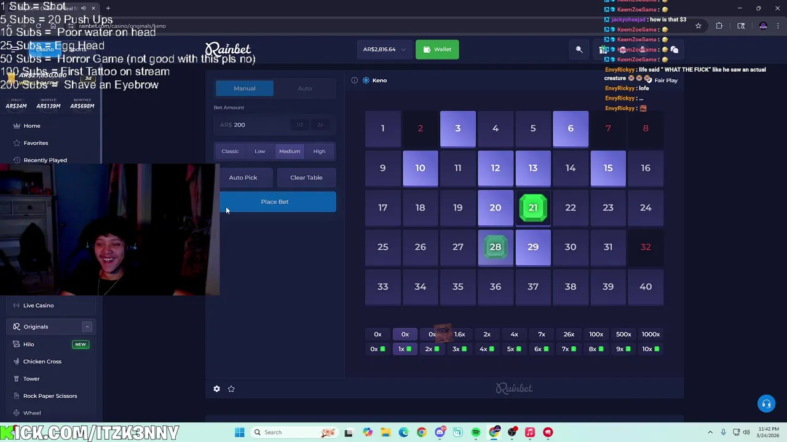Image resolution: width=787 pixels, height=442 pixels.
Task: Click the Live Casino icon in sidebar
Action: [x=17, y=305]
